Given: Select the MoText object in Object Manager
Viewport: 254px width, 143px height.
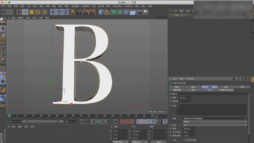Looking at the screenshot, I should 177,15.
